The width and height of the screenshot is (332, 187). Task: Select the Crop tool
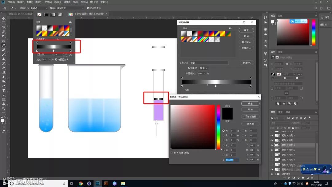coord(3,36)
